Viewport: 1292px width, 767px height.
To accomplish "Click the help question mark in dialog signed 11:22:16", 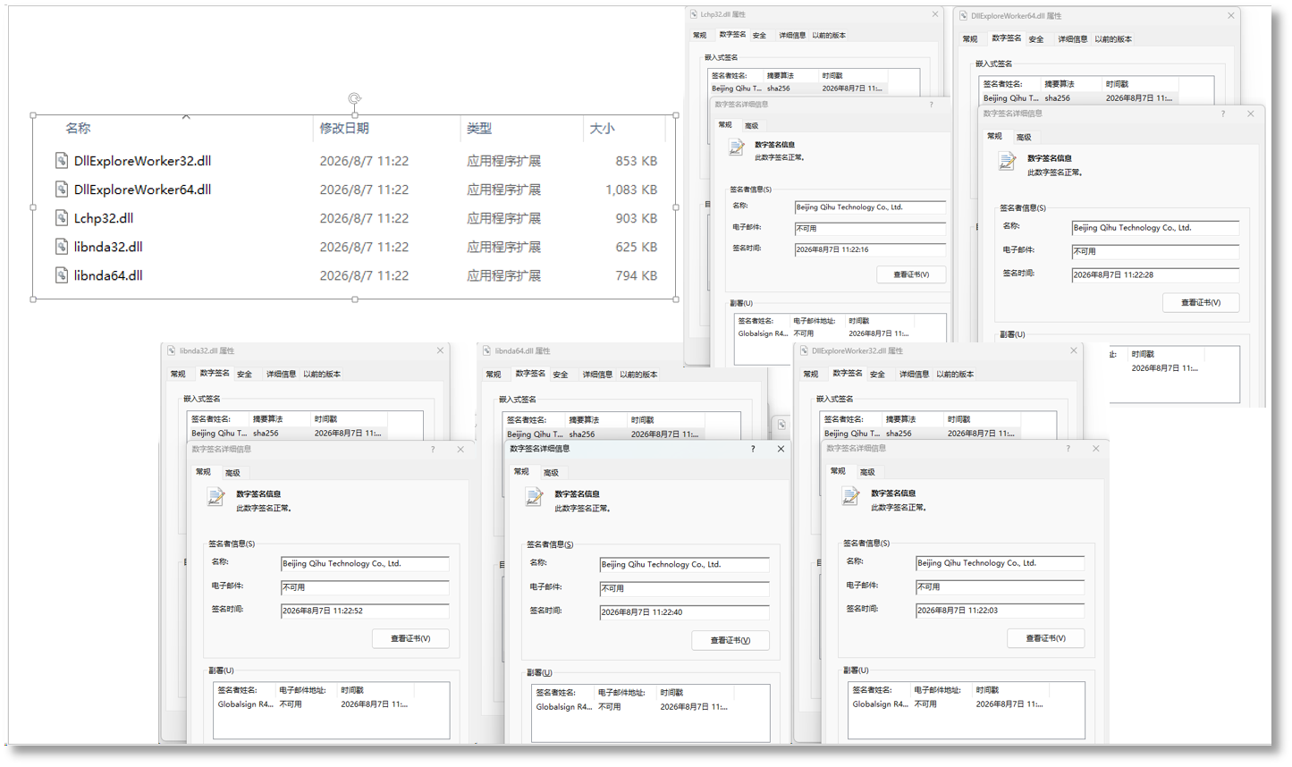I will point(931,105).
